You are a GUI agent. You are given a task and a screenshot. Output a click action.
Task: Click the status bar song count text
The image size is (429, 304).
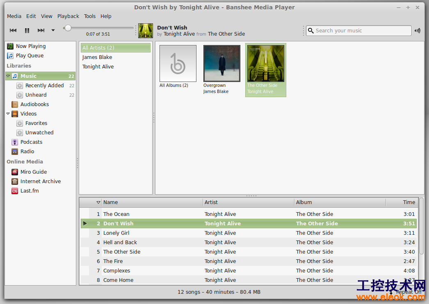(x=219, y=292)
